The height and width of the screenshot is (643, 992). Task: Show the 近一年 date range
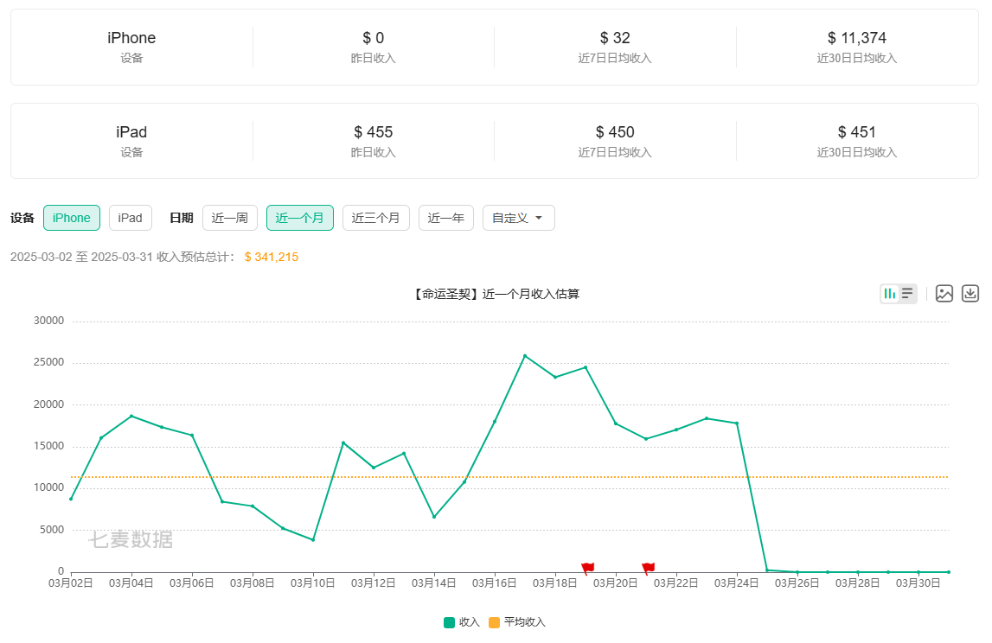(x=446, y=218)
